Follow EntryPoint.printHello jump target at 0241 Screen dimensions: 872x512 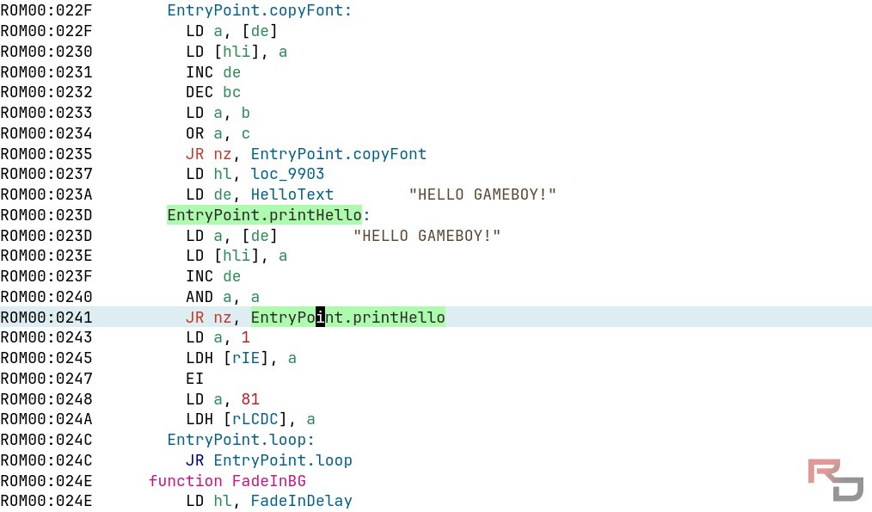[347, 318]
